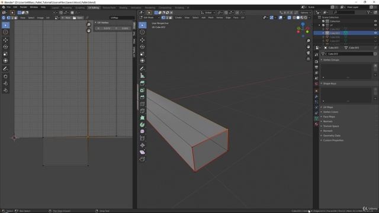Select the Poly Build tool
The width and height of the screenshot is (379, 213).
(x=143, y=118)
